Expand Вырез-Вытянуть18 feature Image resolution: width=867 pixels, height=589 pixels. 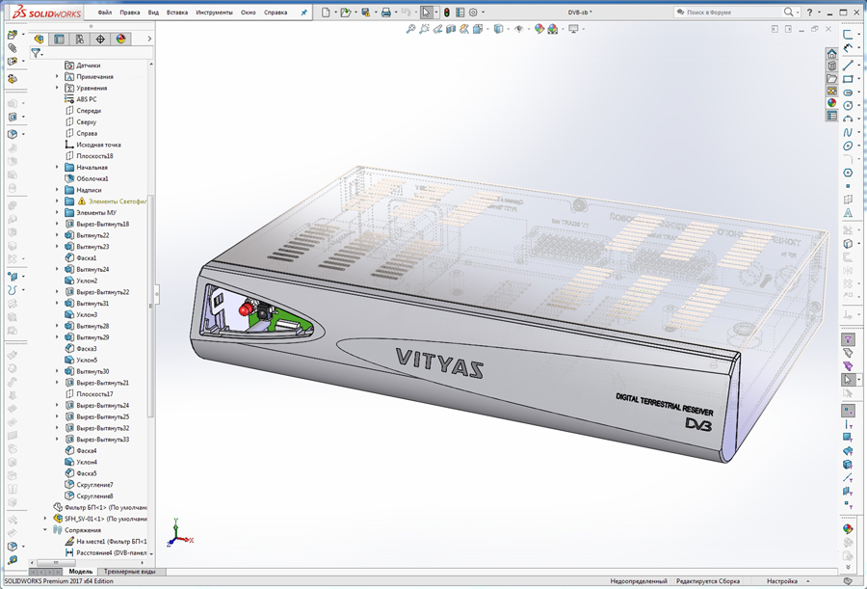[x=57, y=224]
